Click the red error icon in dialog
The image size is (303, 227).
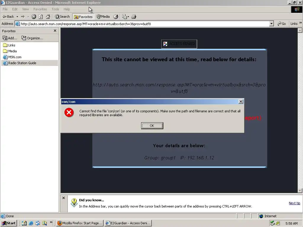pyautogui.click(x=69, y=113)
